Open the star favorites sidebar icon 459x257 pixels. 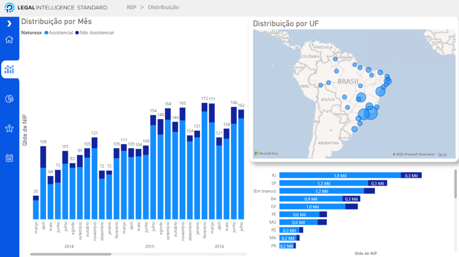9,128
